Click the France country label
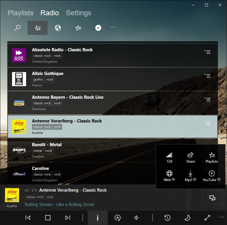The image size is (227, 225). [37, 85]
